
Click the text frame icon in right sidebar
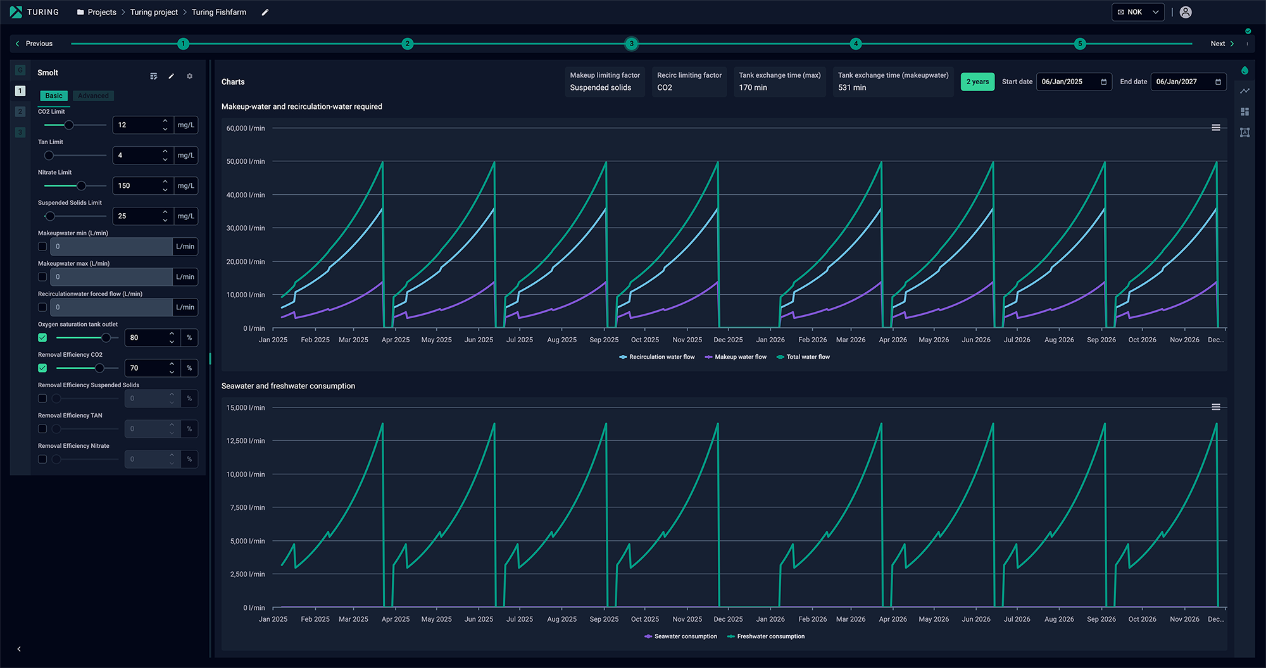tap(1244, 133)
